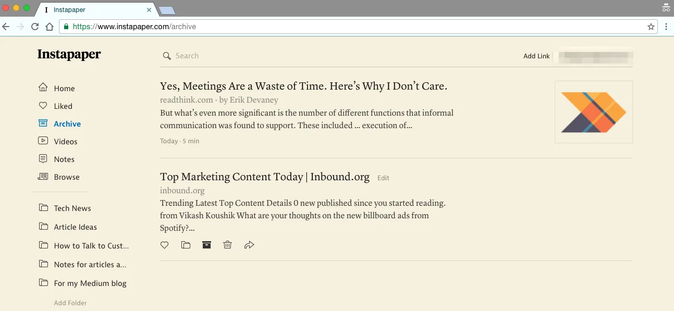Bookmark page with star icon
Screen dimensions: 674x311
651,27
